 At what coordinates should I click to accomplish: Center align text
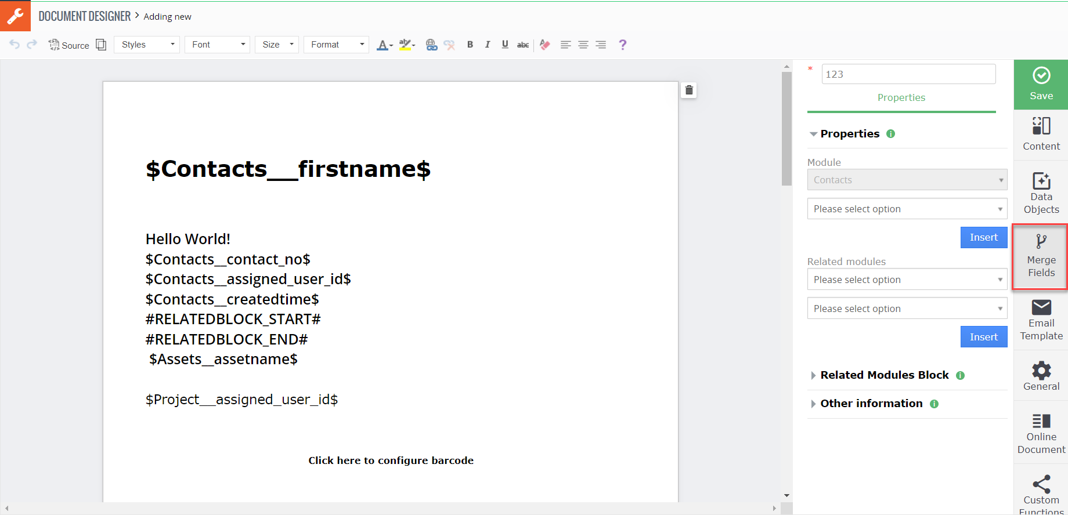[583, 45]
